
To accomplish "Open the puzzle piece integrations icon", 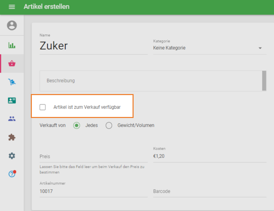I will coord(12,137).
